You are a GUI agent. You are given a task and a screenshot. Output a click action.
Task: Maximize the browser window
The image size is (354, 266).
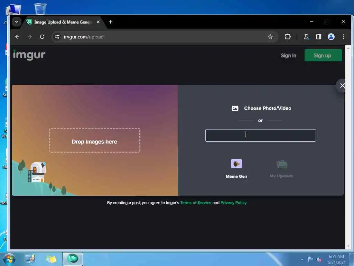click(x=327, y=22)
